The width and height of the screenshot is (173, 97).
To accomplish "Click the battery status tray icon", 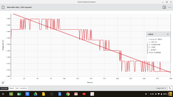I will (161, 94).
